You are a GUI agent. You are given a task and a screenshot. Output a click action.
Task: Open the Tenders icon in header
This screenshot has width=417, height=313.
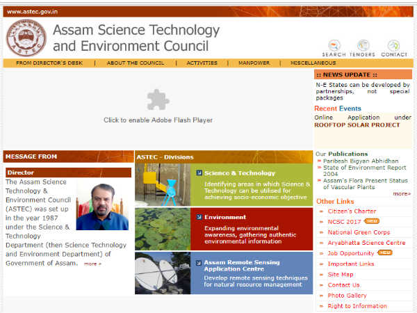coord(363,48)
